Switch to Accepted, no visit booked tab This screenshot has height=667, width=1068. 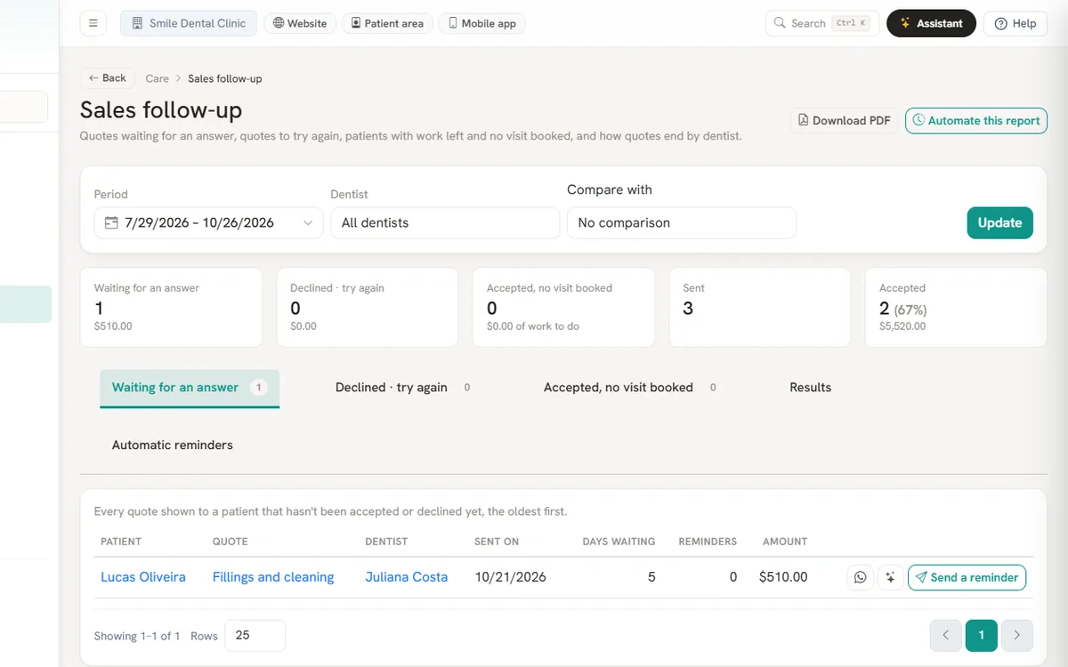pyautogui.click(x=630, y=388)
